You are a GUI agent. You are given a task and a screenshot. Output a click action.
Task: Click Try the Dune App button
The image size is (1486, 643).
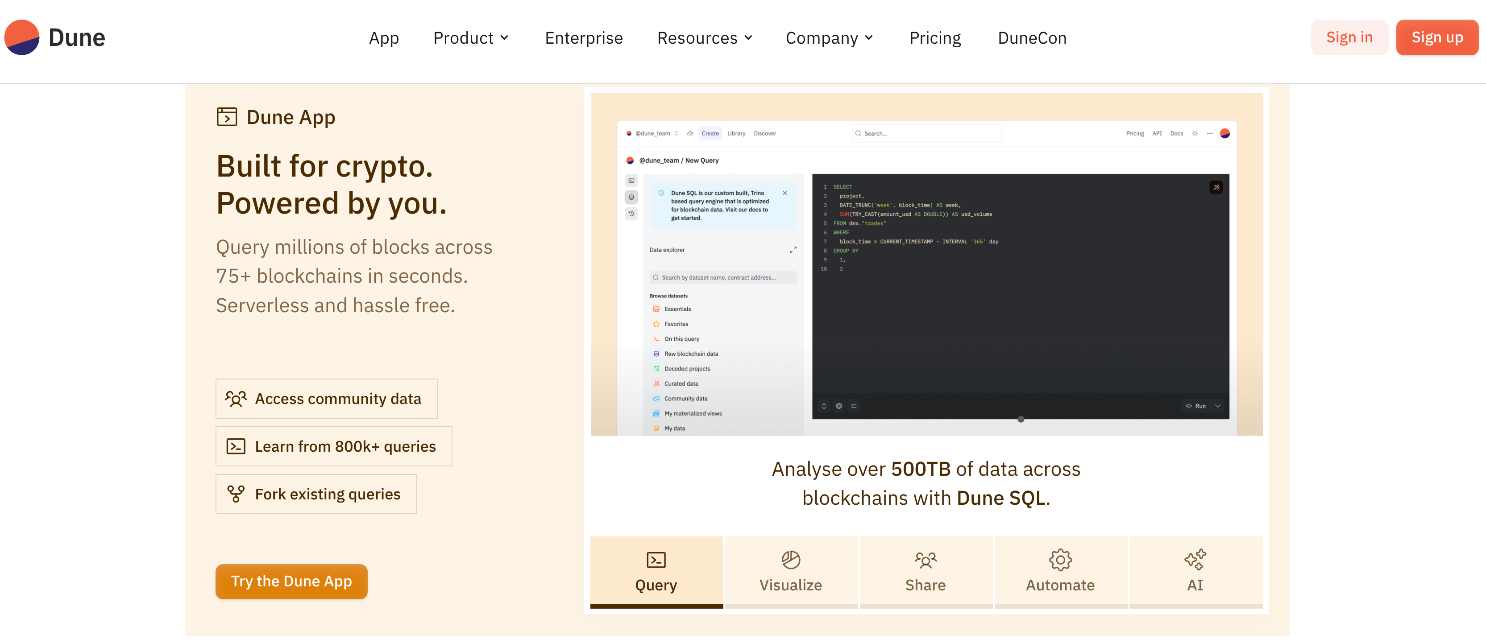point(291,581)
